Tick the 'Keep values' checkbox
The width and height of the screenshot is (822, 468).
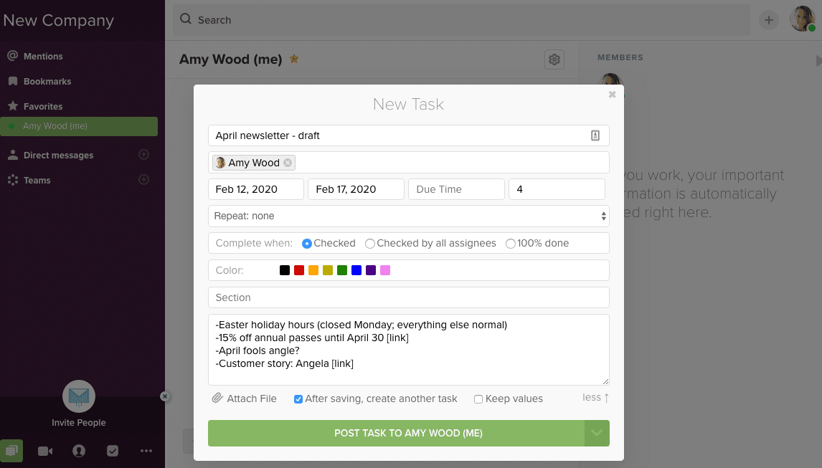478,399
